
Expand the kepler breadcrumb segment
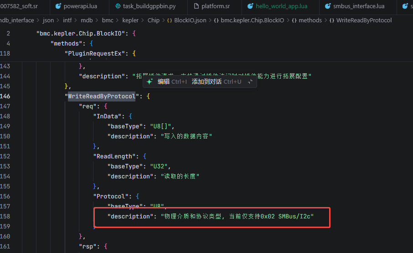130,20
